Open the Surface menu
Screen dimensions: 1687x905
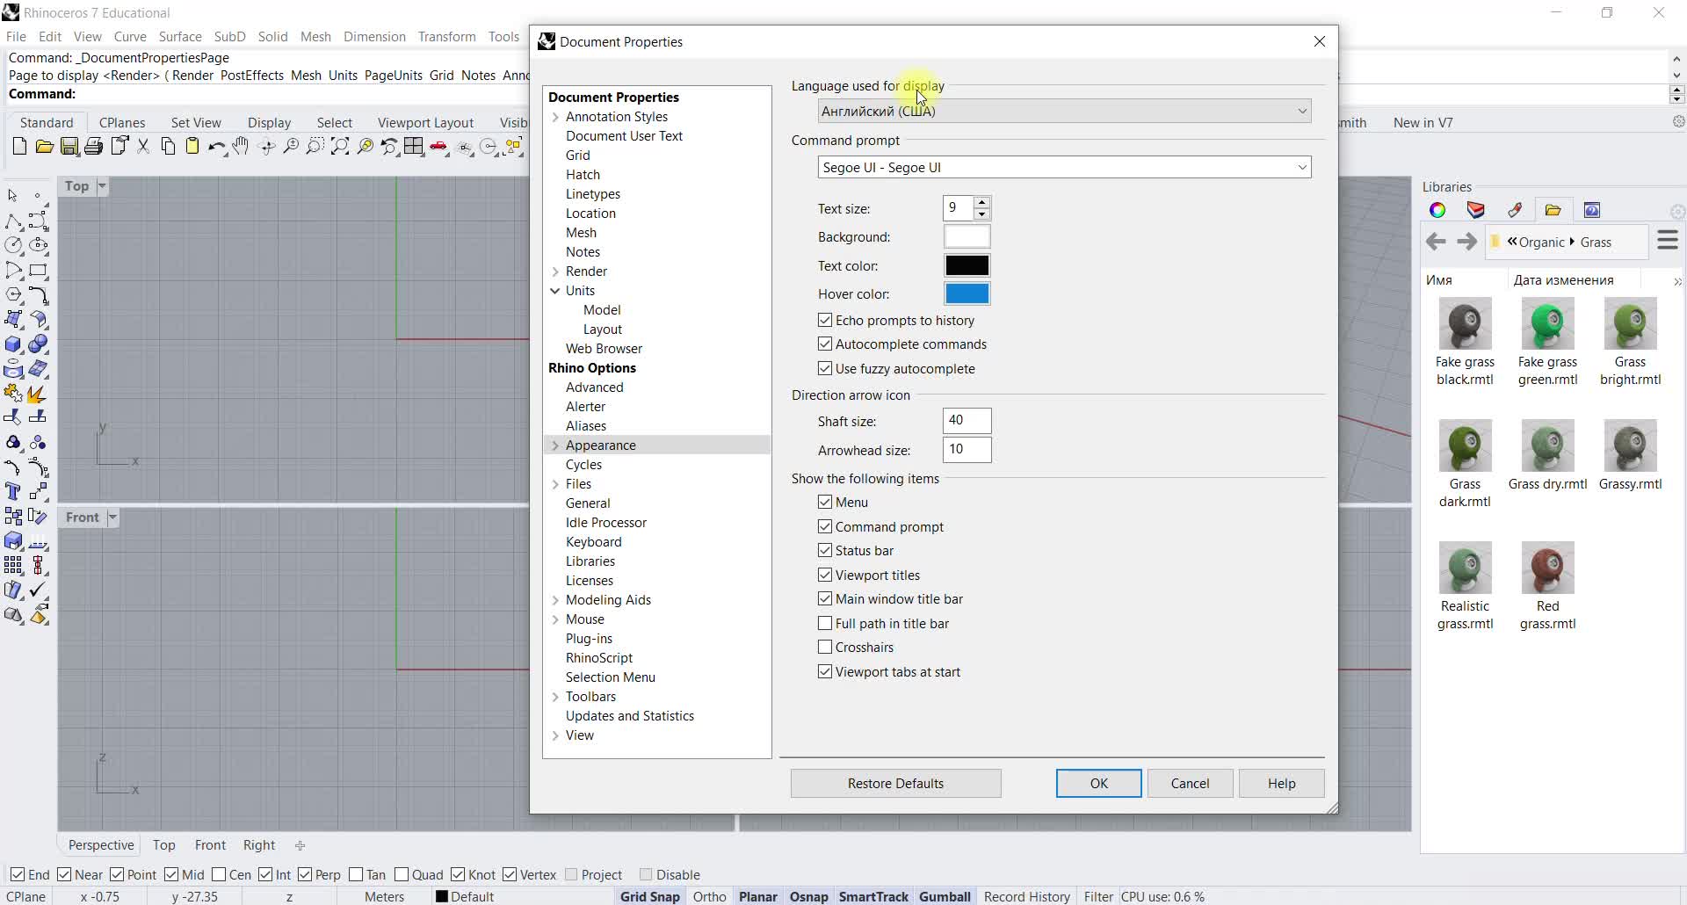pos(180,36)
